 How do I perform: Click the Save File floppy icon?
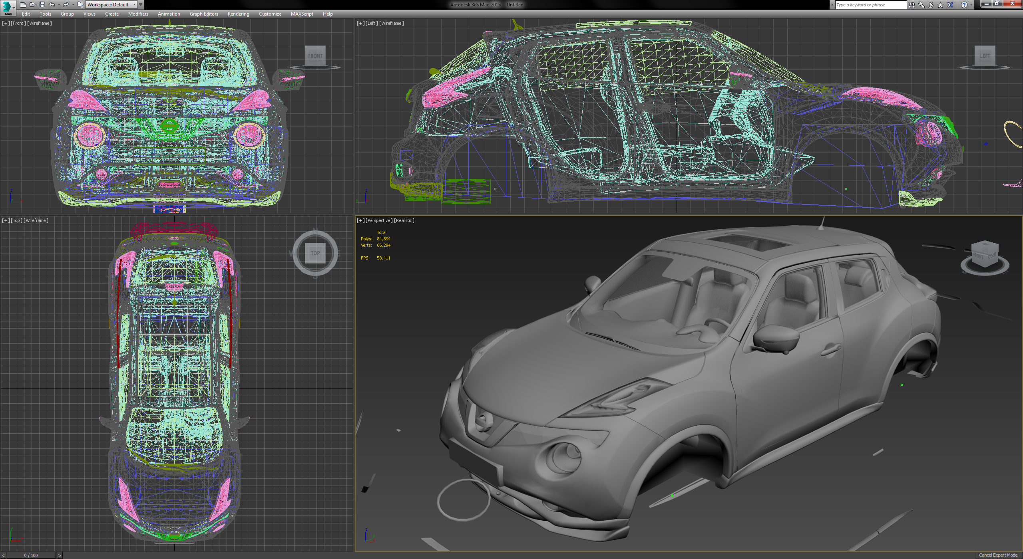click(42, 5)
